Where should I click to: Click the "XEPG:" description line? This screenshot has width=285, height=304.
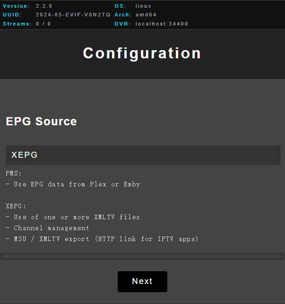(16, 206)
